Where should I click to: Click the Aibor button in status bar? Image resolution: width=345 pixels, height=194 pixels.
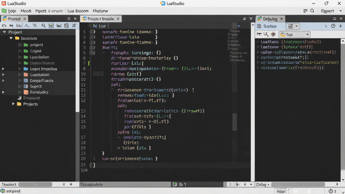click(281, 191)
